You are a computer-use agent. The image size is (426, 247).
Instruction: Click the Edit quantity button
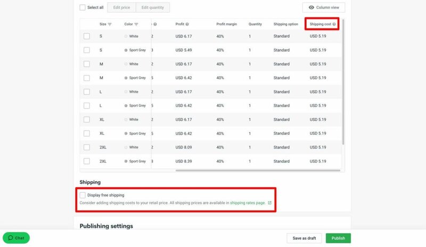(x=153, y=7)
